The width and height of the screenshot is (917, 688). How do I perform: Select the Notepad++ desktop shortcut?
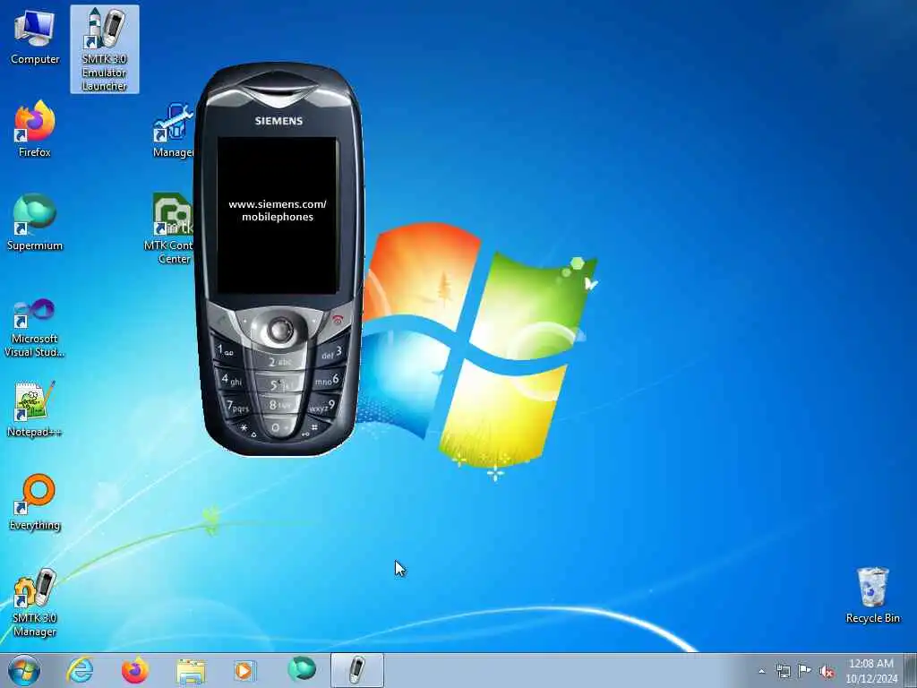click(35, 408)
